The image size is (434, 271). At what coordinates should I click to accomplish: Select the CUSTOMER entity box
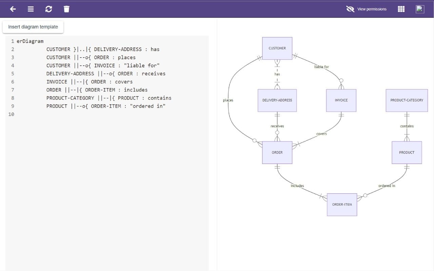tap(277, 48)
